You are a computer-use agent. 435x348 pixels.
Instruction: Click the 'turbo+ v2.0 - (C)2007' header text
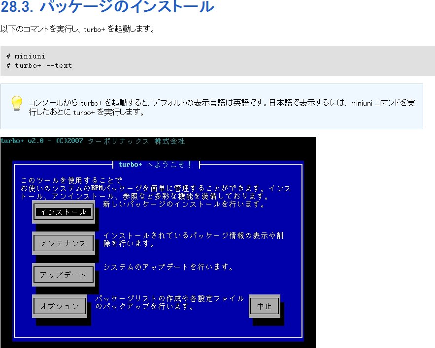[x=42, y=141]
